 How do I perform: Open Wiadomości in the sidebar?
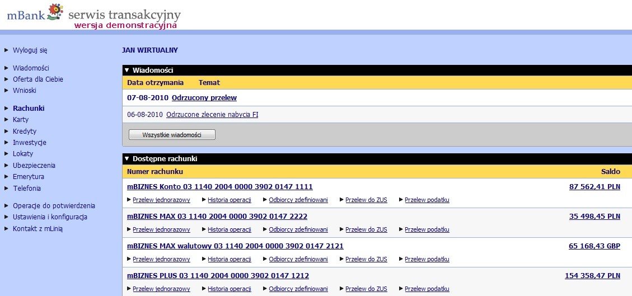pos(31,68)
